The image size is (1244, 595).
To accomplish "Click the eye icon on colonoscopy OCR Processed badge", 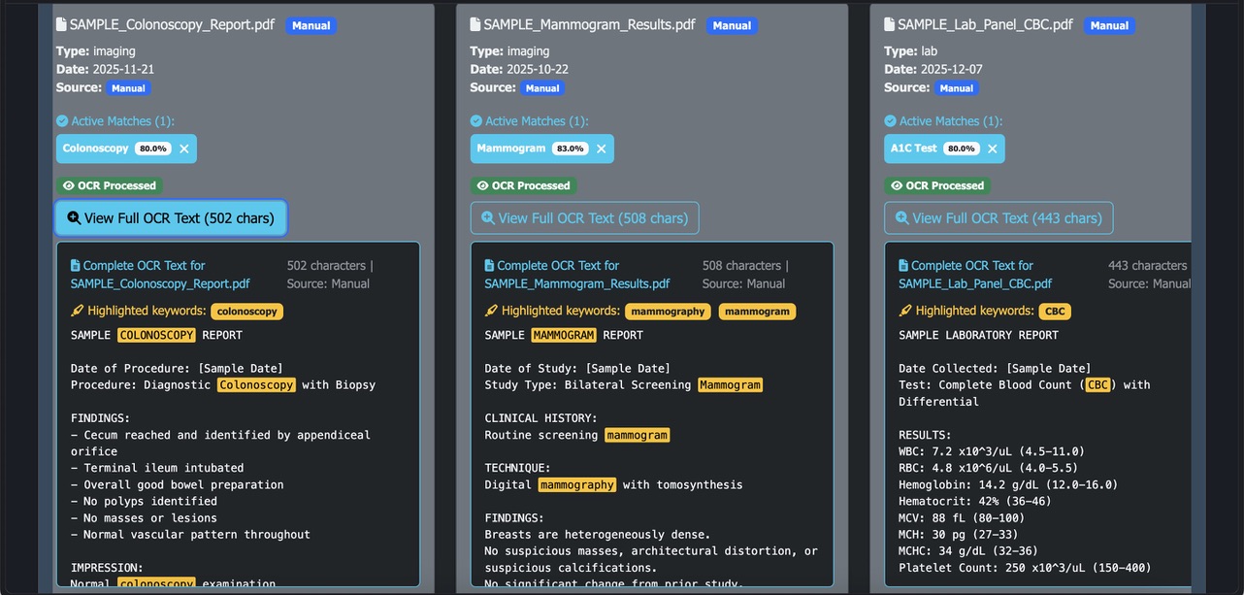I will [x=69, y=185].
